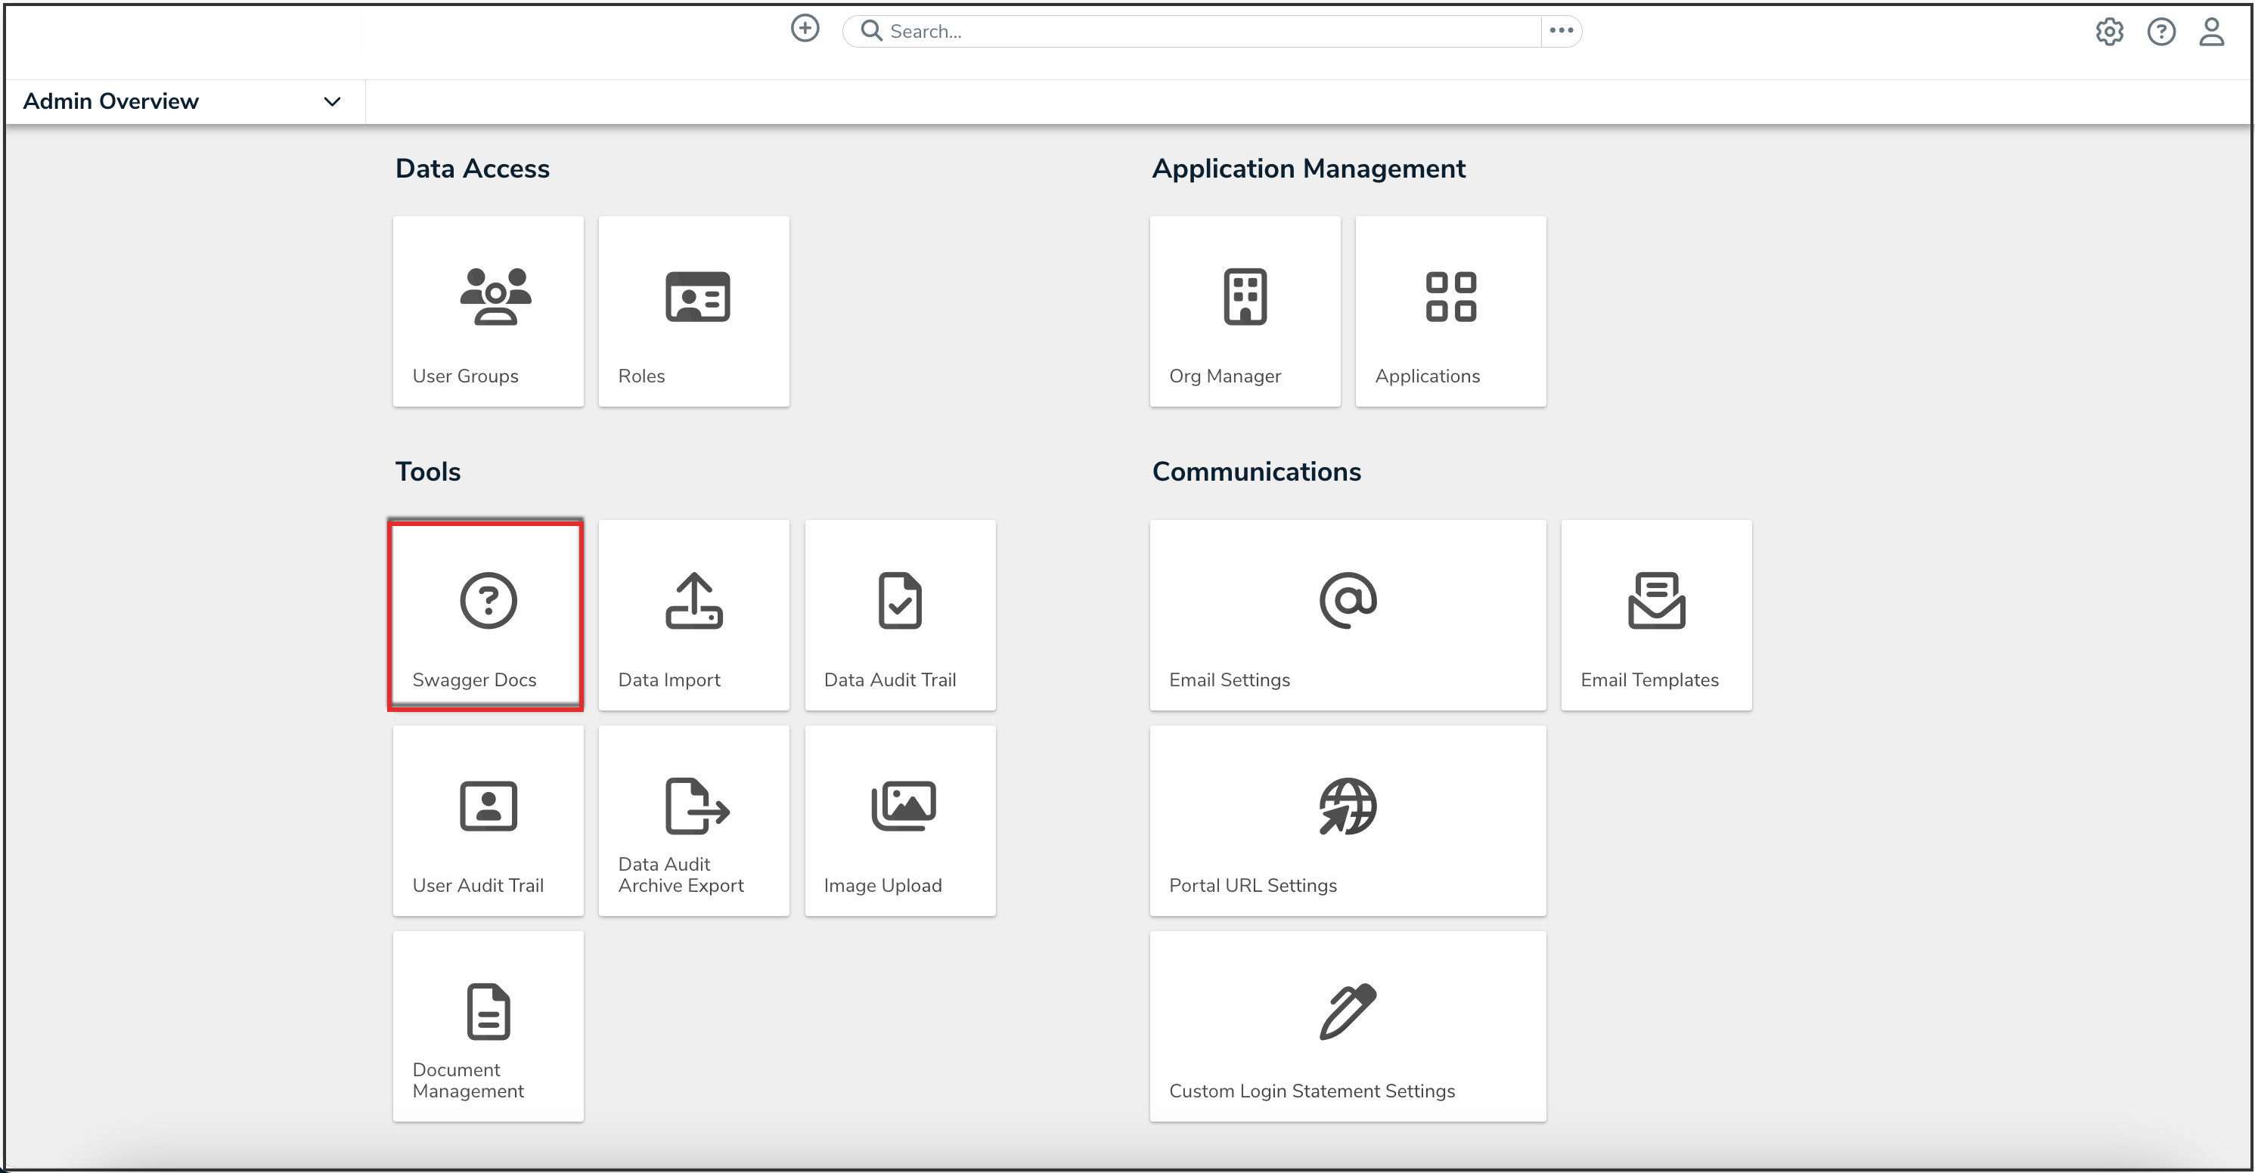Screen dimensions: 2255x1173
Task: Open the Email Settings tile
Action: [1348, 615]
